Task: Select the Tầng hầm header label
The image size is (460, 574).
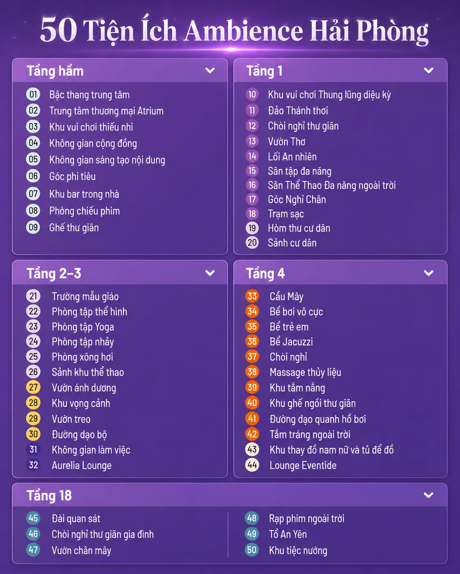Action: click(55, 71)
